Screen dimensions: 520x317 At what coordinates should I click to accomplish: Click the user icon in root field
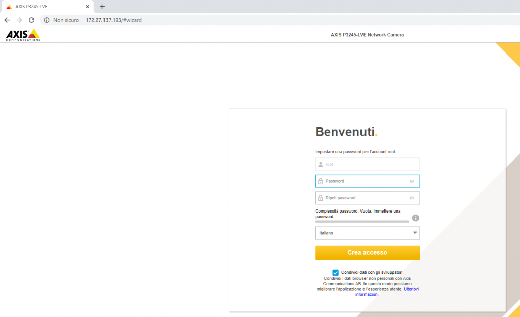pos(321,164)
